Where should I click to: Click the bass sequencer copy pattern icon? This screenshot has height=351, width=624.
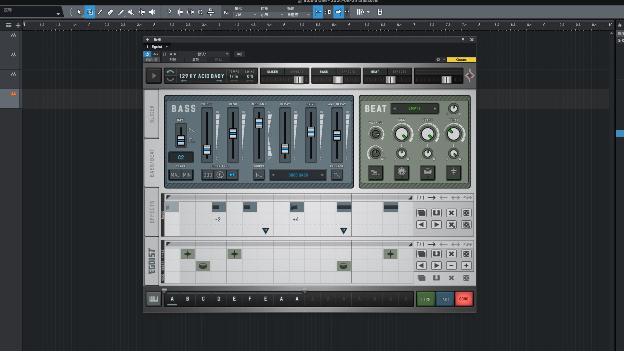pyautogui.click(x=421, y=213)
